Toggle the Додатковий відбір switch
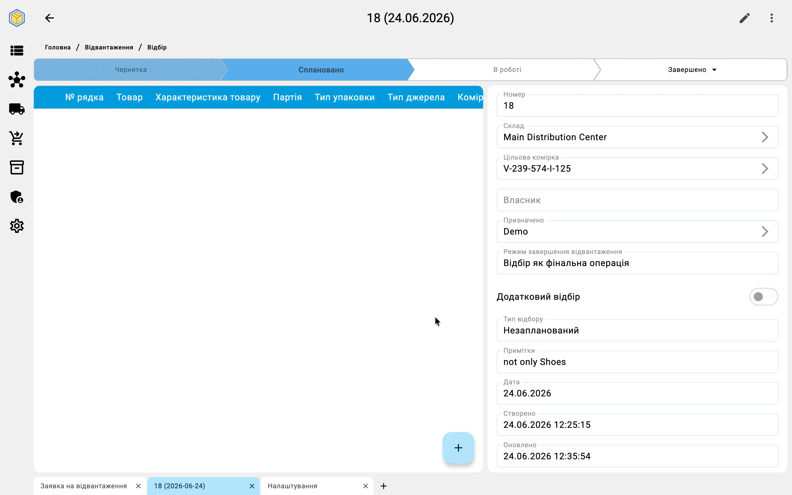Image resolution: width=792 pixels, height=495 pixels. [x=764, y=297]
